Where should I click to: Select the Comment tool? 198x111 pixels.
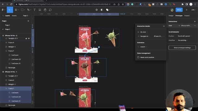[x=50, y=10]
